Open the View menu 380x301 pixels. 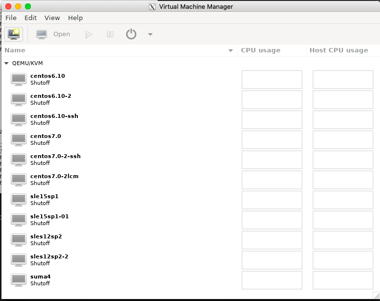tap(52, 18)
